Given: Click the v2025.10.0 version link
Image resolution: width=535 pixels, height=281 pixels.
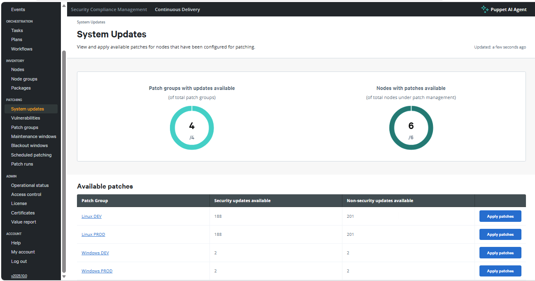Looking at the screenshot, I should click(19, 276).
